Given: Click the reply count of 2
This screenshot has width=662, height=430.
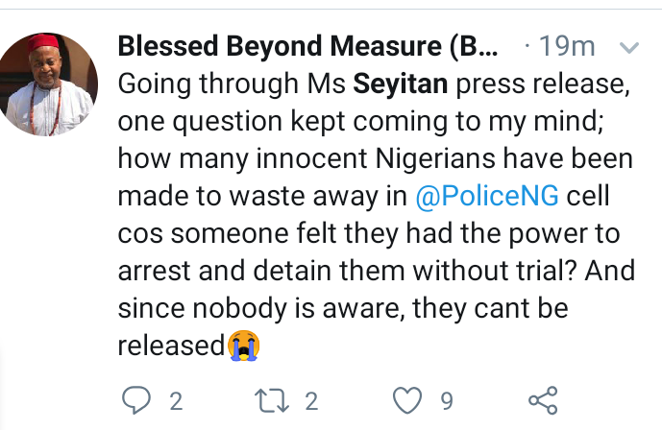Looking at the screenshot, I should [x=176, y=399].
